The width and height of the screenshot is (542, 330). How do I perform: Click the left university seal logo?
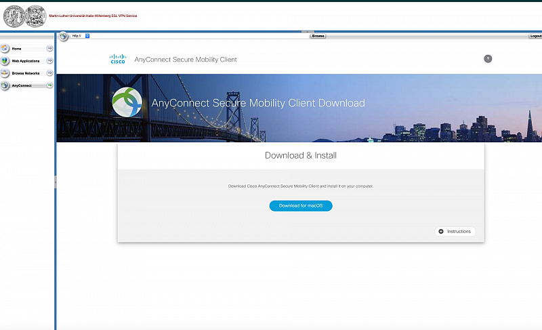pos(14,16)
